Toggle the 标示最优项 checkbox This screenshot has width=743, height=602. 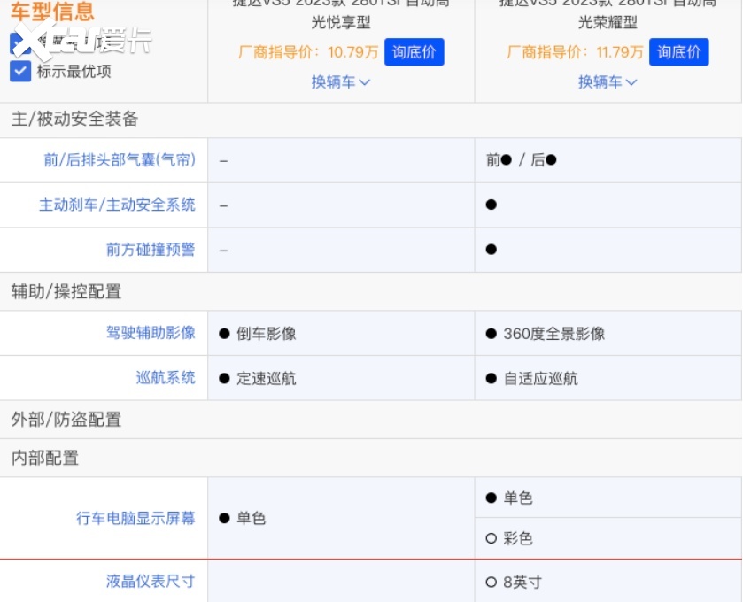(20, 71)
